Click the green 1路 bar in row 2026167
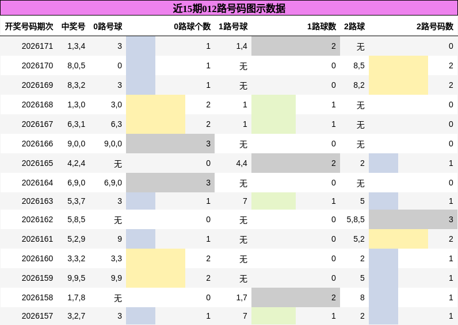The image size is (458, 325). [274, 124]
